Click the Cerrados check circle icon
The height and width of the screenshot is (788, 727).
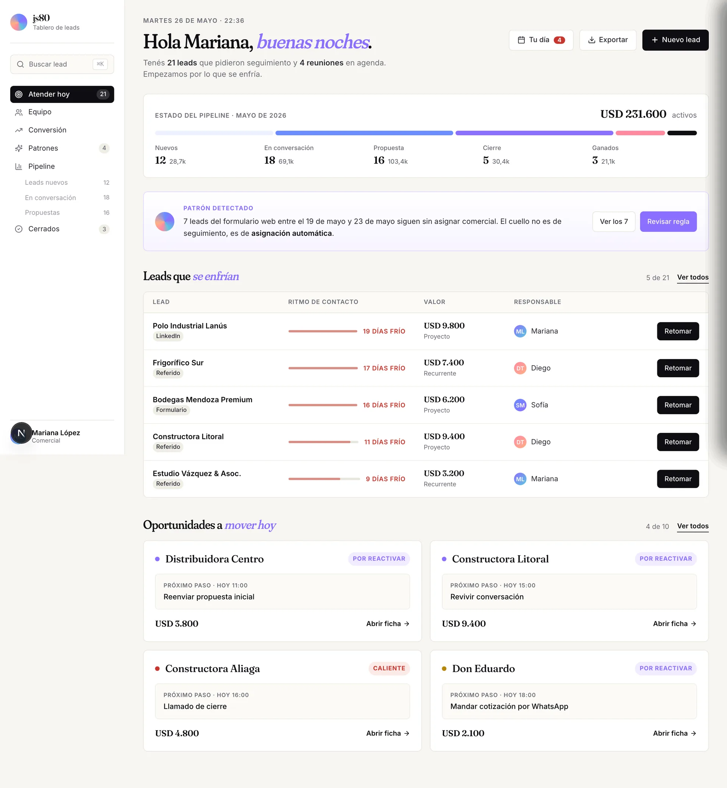click(x=19, y=229)
